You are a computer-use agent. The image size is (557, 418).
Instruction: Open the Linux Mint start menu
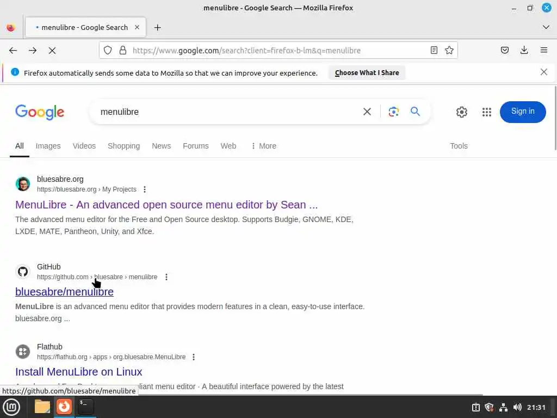11,407
